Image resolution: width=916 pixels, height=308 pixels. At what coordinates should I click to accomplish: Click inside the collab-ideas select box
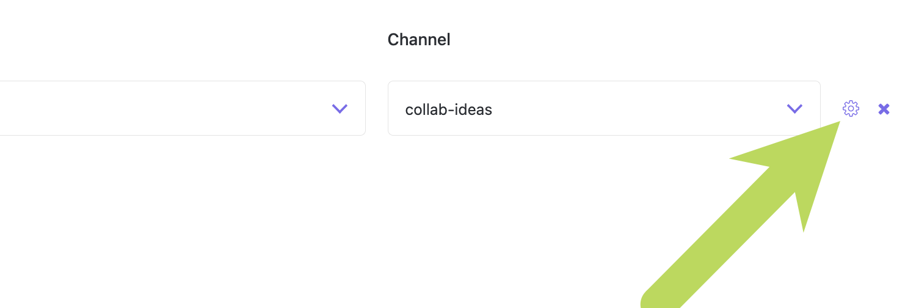[603, 108]
